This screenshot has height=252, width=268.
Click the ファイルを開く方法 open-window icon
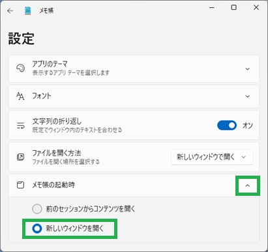pos(20,157)
